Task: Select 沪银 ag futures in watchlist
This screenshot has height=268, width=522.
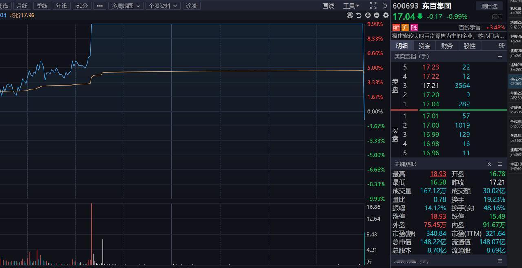Action: pyautogui.click(x=515, y=38)
